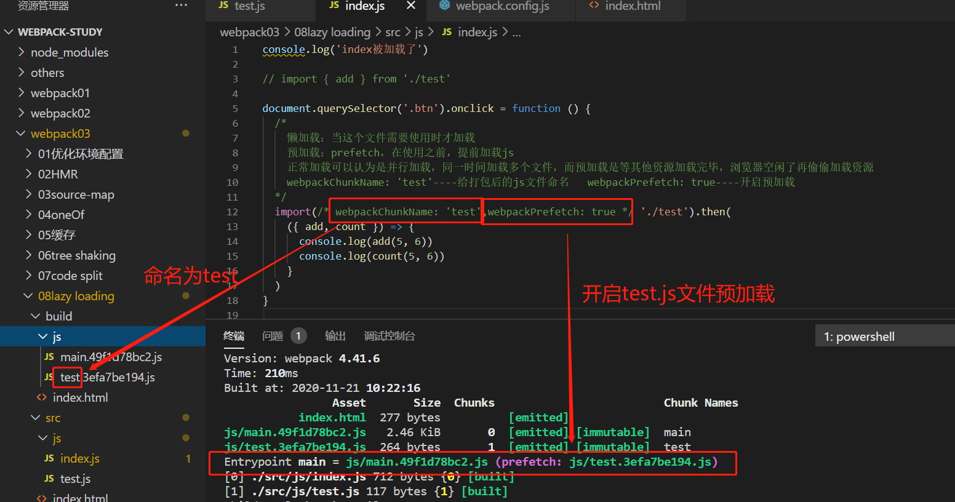The height and width of the screenshot is (502, 955).
Task: Click line number 5 in editor gutter
Action: pyautogui.click(x=235, y=108)
